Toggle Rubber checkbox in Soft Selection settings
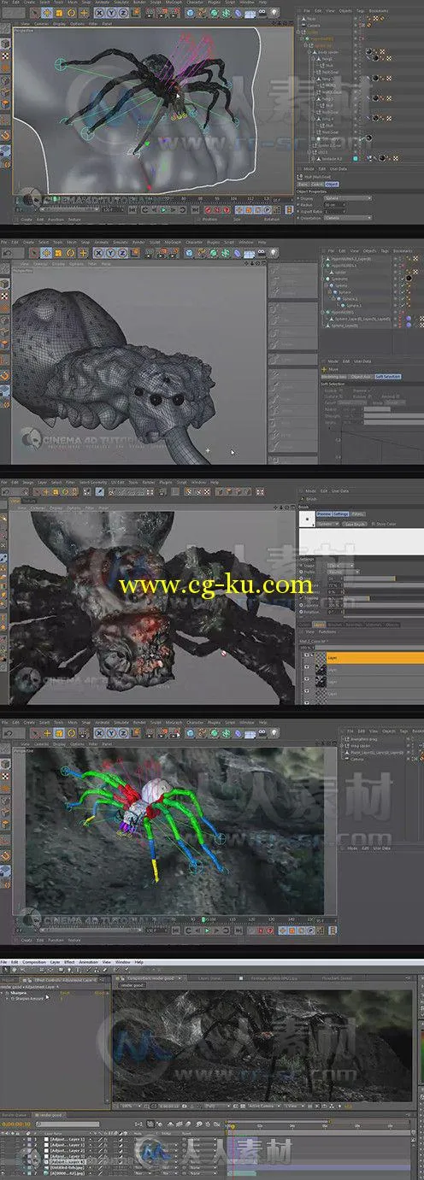The height and width of the screenshot is (1180, 424). [370, 396]
